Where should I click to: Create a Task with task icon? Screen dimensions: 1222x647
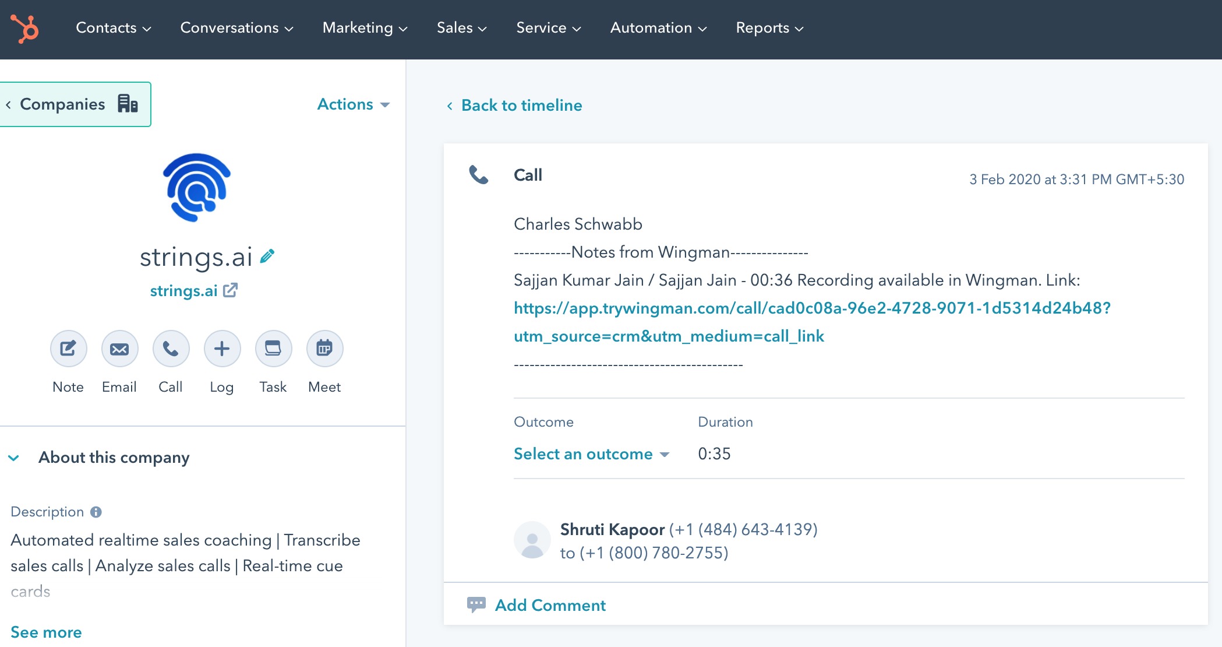pos(273,349)
